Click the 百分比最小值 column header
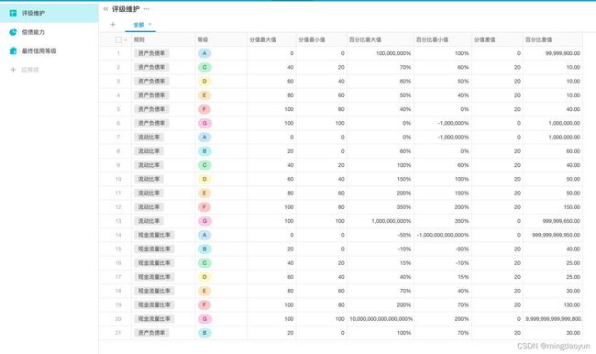Viewport: 596px width, 354px height. click(x=443, y=39)
